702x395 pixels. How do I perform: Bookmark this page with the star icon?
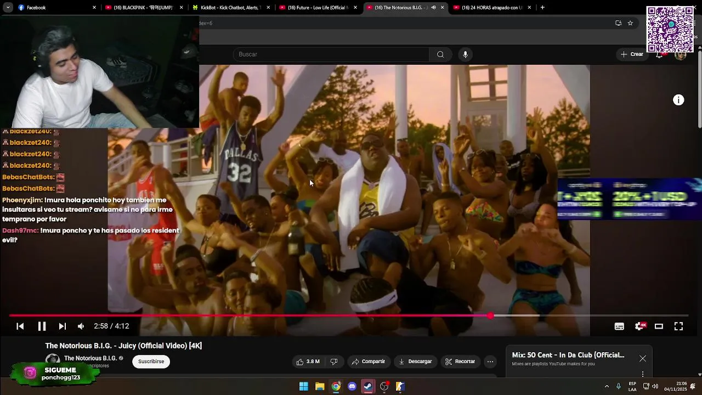coord(630,23)
